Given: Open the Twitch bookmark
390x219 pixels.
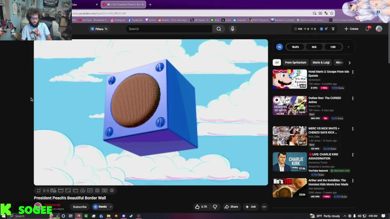Looking at the screenshot, I should tap(150, 20).
